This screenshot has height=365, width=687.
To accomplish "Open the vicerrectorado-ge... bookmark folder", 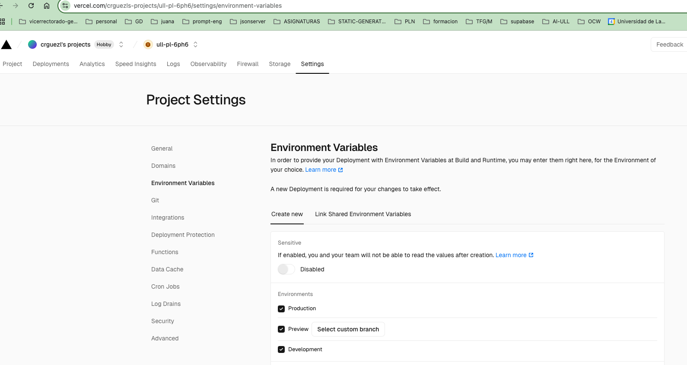I will [48, 22].
